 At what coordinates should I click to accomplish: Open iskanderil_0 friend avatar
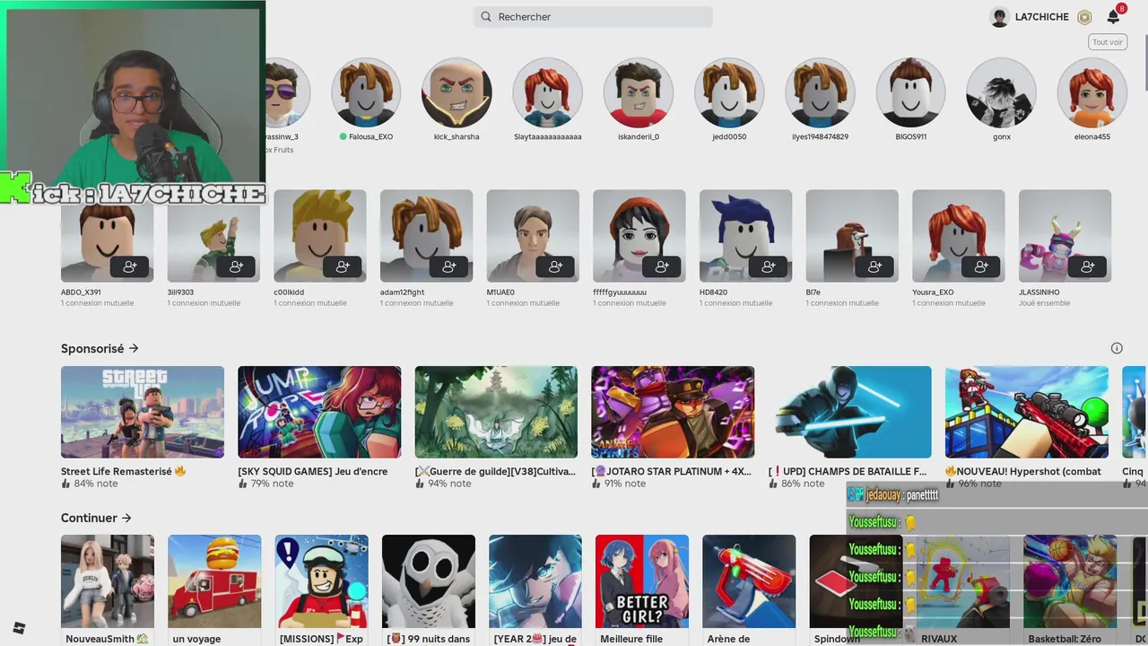[639, 92]
